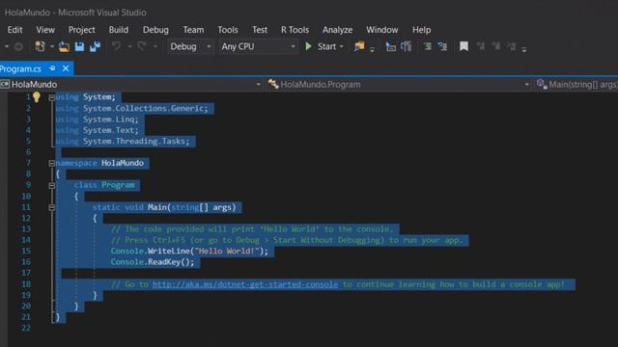Click the Start debugging button label
This screenshot has width=618, height=347.
pyautogui.click(x=326, y=46)
